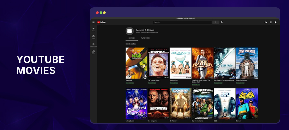Click the title text "The Truman Show"
This screenshot has width=289, height=130.
click(153, 80)
